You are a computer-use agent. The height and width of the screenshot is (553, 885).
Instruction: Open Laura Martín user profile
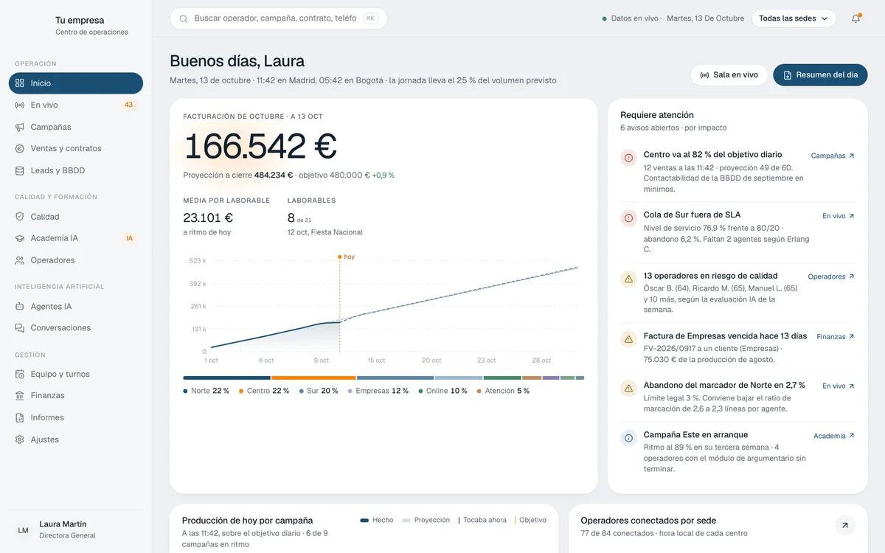pyautogui.click(x=76, y=529)
